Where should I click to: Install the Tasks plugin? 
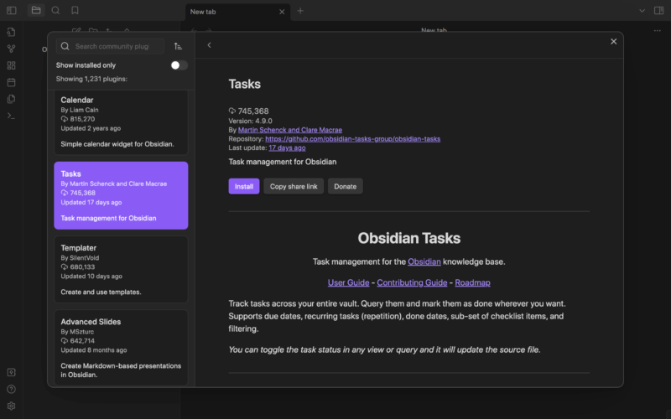click(244, 186)
